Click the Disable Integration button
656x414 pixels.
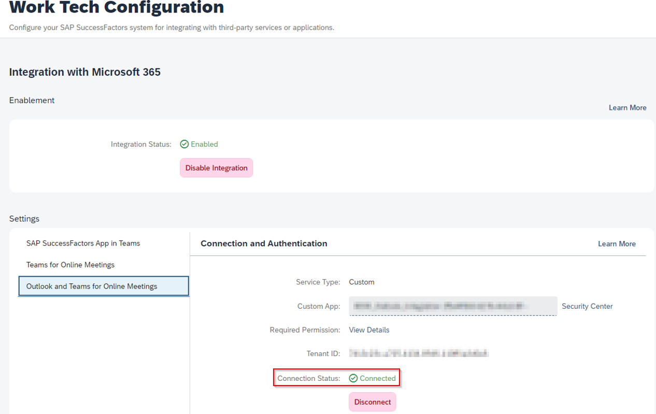(x=216, y=168)
